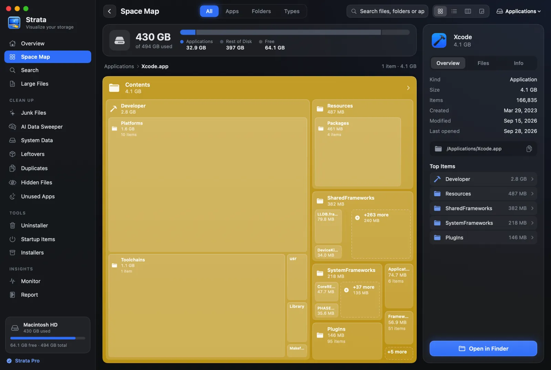Switch to the Files tab for Xcode

point(483,63)
